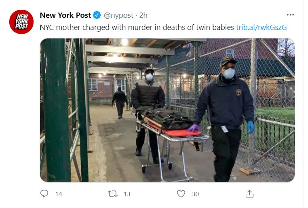308x208 pixels.
Task: Click the like count 30
Action: pyautogui.click(x=195, y=194)
